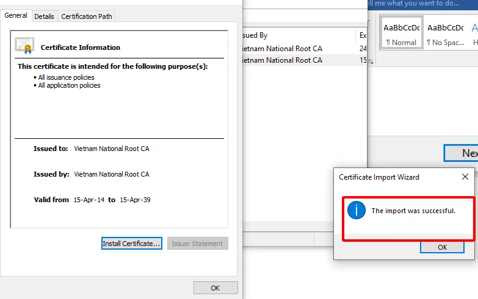Screen dimensions: 478x299
Task: Click the partially visible Next button
Action: pyautogui.click(x=461, y=153)
